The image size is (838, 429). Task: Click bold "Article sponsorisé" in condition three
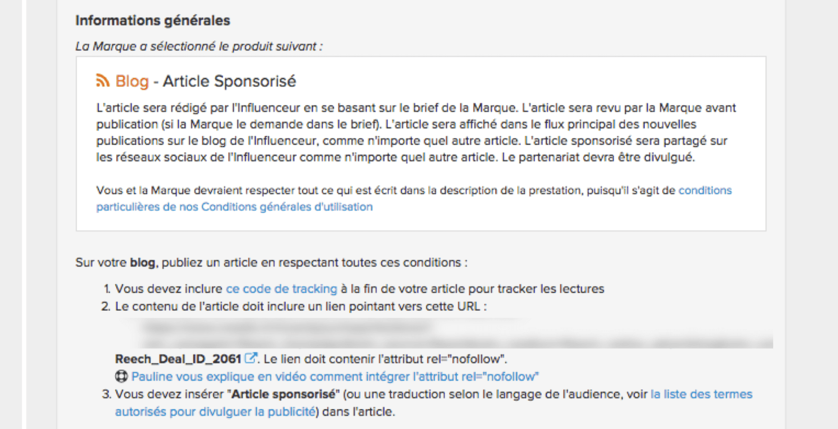coord(283,394)
